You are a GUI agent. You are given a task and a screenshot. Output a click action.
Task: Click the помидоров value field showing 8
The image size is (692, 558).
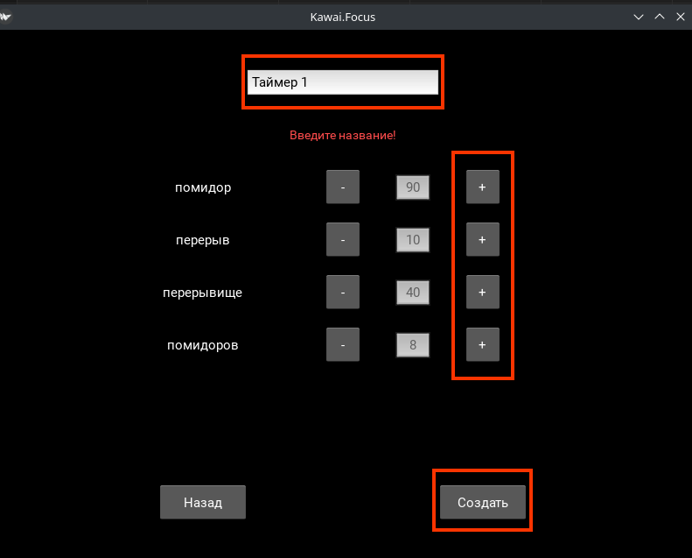click(413, 345)
